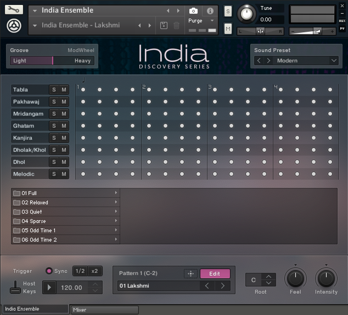Select the India Ensemble tab
This screenshot has height=315, width=348.
pos(35,309)
